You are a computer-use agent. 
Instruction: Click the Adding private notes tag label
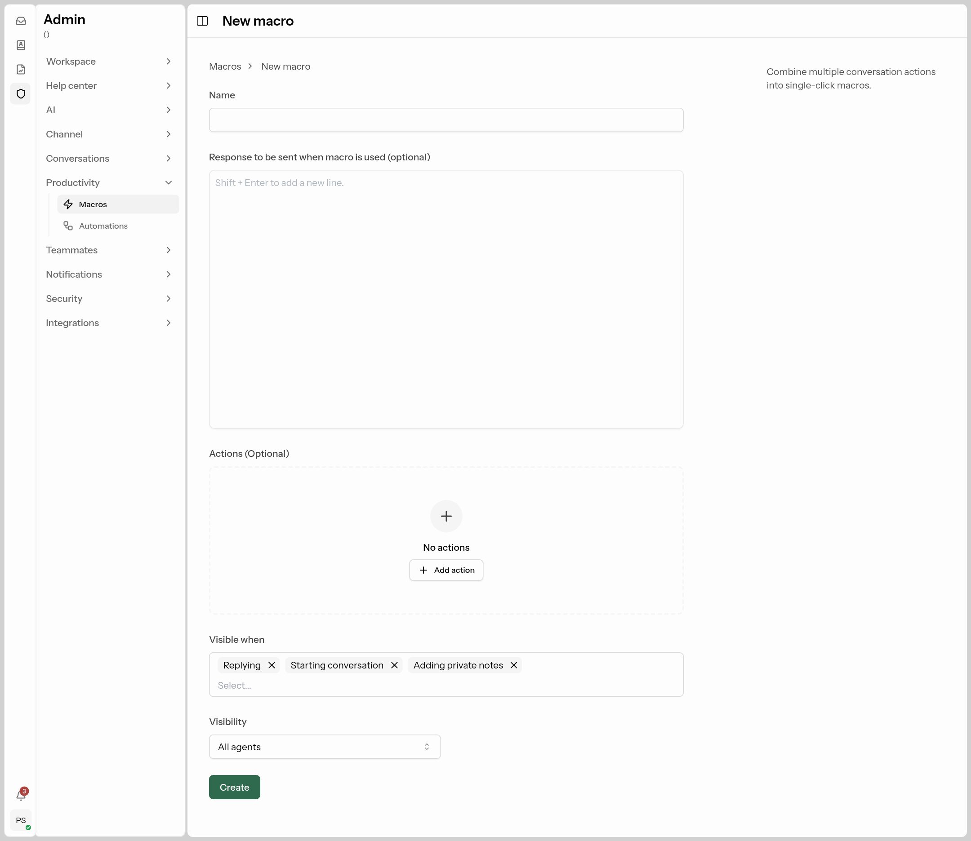458,665
